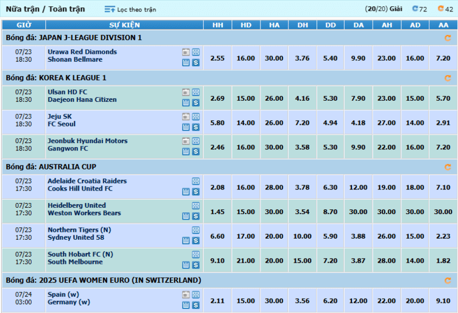Image resolution: width=458 pixels, height=313 pixels.
Task: Select AA odds 9.10 for Spain match
Action: pos(443,301)
